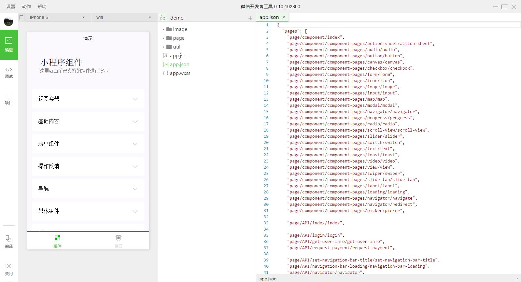The height and width of the screenshot is (282, 521).
Task: Click the braces icon of app.wxss
Action: pyautogui.click(x=165, y=73)
